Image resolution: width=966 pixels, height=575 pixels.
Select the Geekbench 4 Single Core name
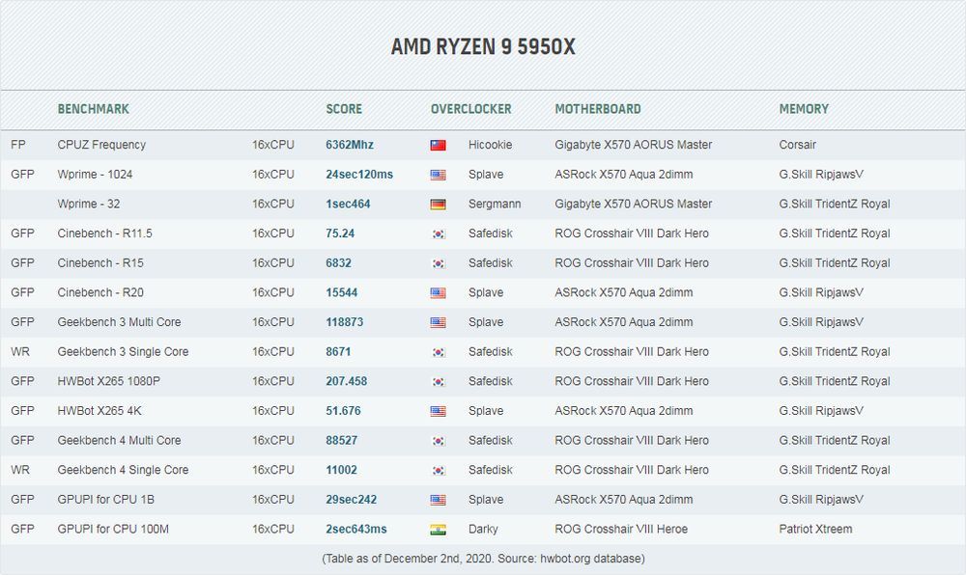point(123,469)
